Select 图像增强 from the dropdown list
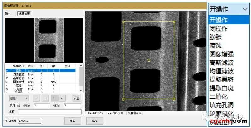Viewport: 251px width, 128px height. click(x=221, y=54)
